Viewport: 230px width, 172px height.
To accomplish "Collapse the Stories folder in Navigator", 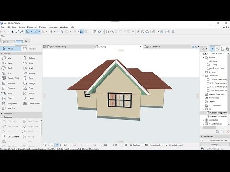I will pyautogui.click(x=203, y=57).
